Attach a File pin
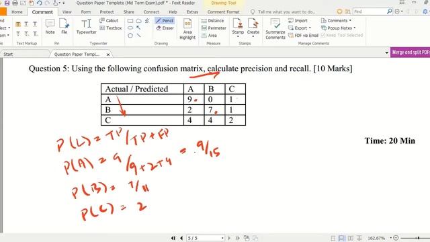The height and width of the screenshot is (242, 430). [64, 26]
